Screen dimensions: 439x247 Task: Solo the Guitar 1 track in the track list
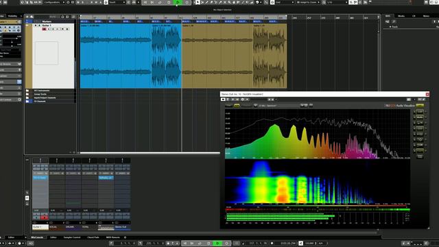[39, 25]
